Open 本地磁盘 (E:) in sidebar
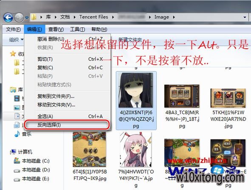The height and width of the screenshot is (190, 251). (x=36, y=179)
